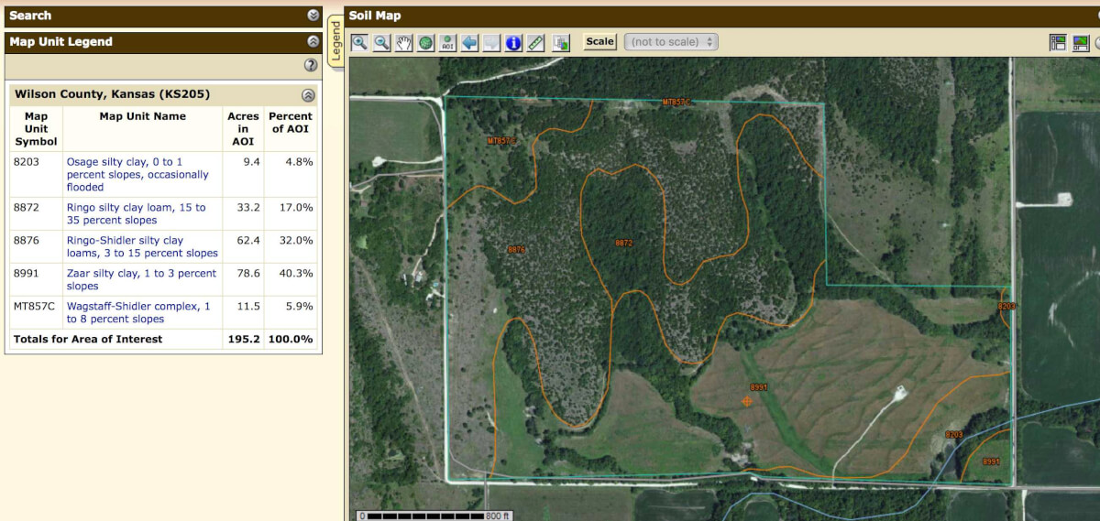The image size is (1100, 521).
Task: Click the AOI zoom tool icon
Action: [447, 42]
